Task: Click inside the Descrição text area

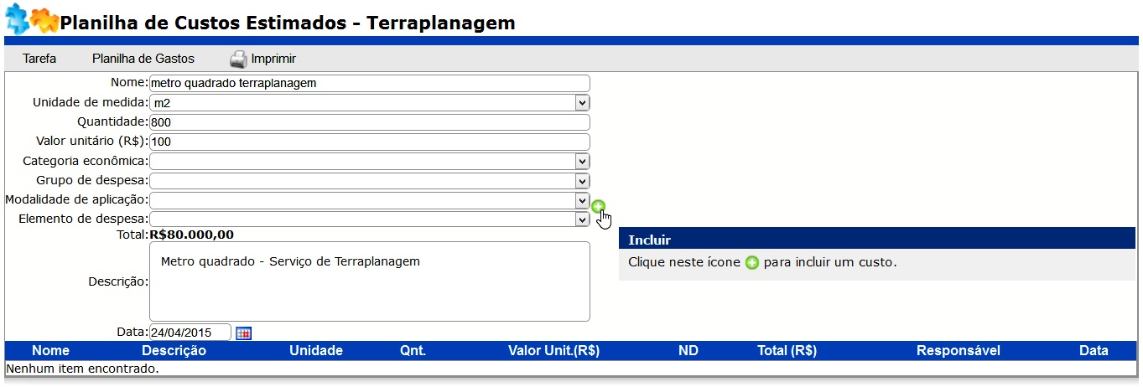Action: (370, 281)
